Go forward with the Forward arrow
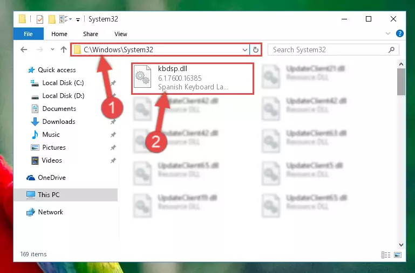This screenshot has height=273, width=415. [x=39, y=50]
